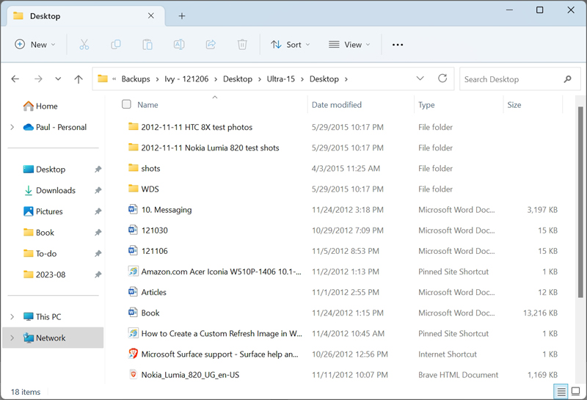Refresh the folder with the reload icon
The width and height of the screenshot is (587, 400).
click(442, 79)
